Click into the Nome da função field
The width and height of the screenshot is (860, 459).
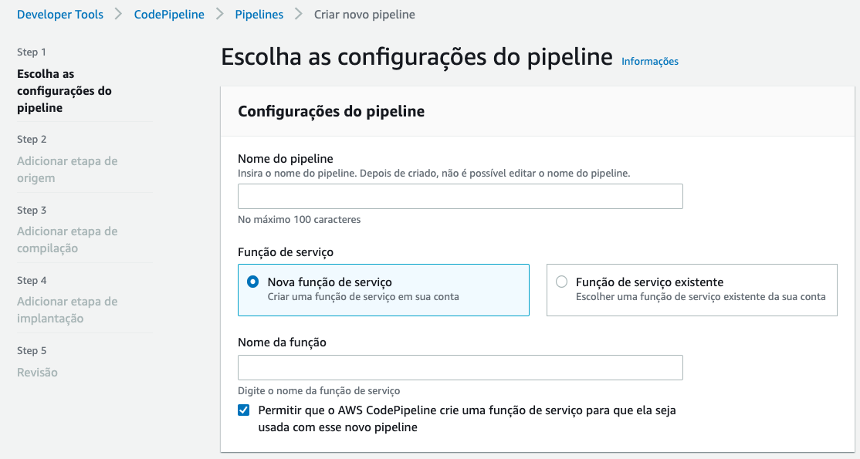click(x=460, y=368)
